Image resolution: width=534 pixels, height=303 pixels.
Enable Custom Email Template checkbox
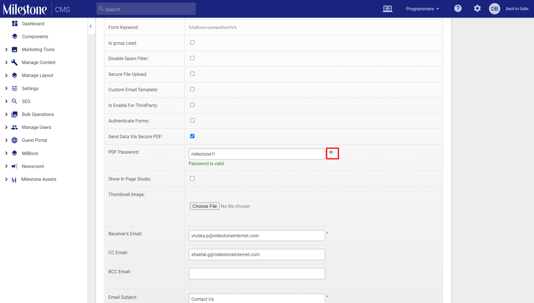tap(192, 89)
